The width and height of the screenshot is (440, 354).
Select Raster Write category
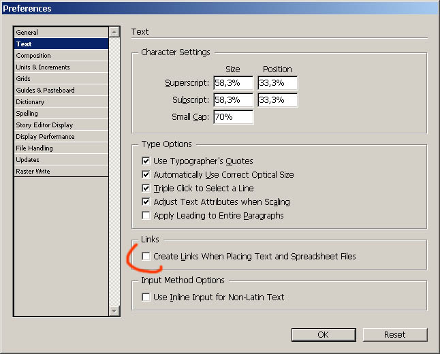click(61, 171)
